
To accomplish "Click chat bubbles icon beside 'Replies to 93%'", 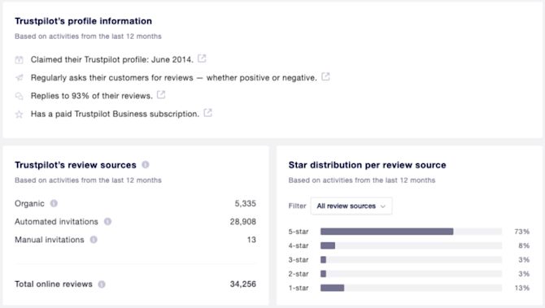I will [20, 96].
